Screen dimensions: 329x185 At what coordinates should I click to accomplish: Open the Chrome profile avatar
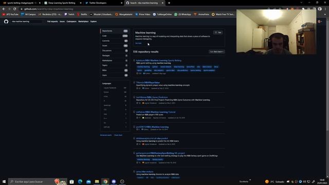pos(320,9)
